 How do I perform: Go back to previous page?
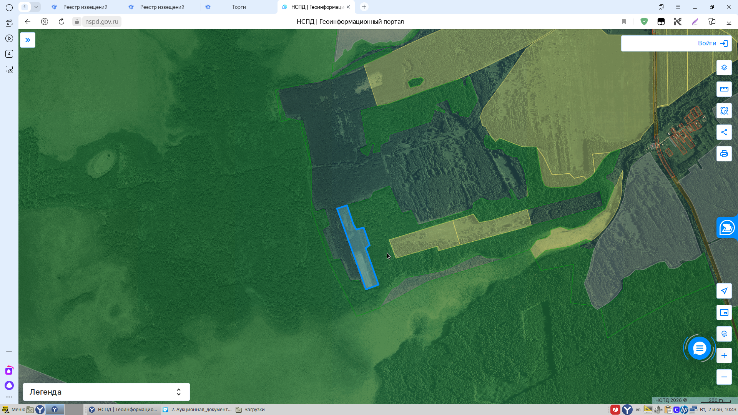28,22
